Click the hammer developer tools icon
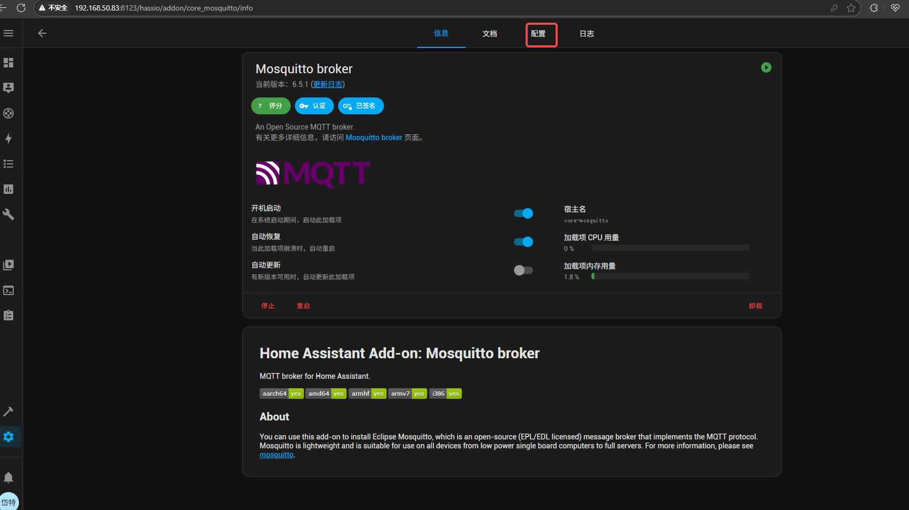 (8, 411)
